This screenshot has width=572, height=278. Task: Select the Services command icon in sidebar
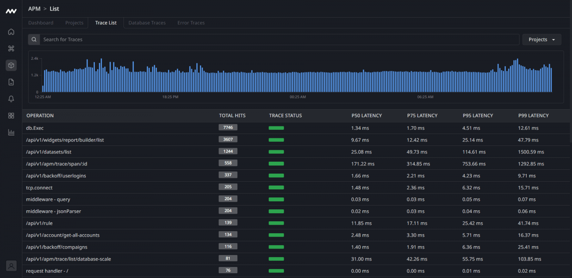[10, 48]
